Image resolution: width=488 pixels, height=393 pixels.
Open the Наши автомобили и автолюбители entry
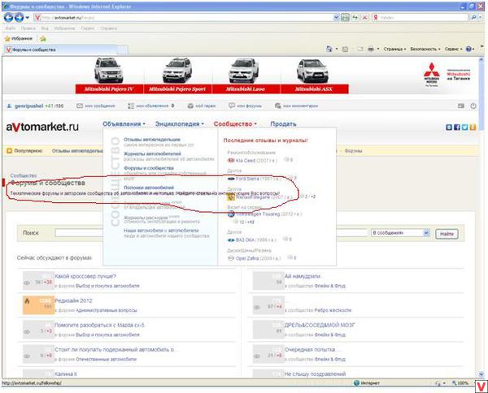coord(161,231)
